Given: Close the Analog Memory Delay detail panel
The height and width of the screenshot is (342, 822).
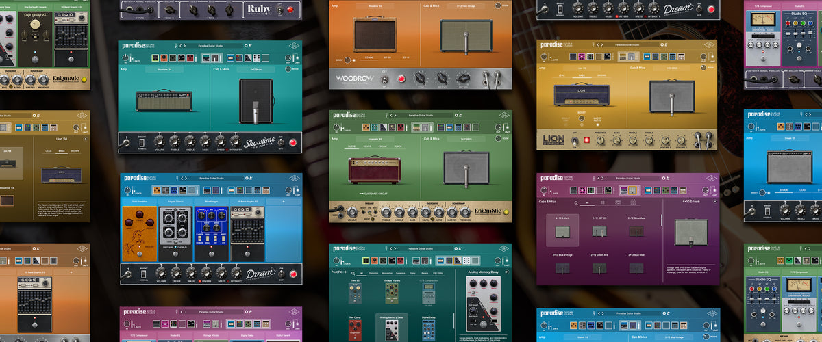Looking at the screenshot, I should tap(507, 272).
